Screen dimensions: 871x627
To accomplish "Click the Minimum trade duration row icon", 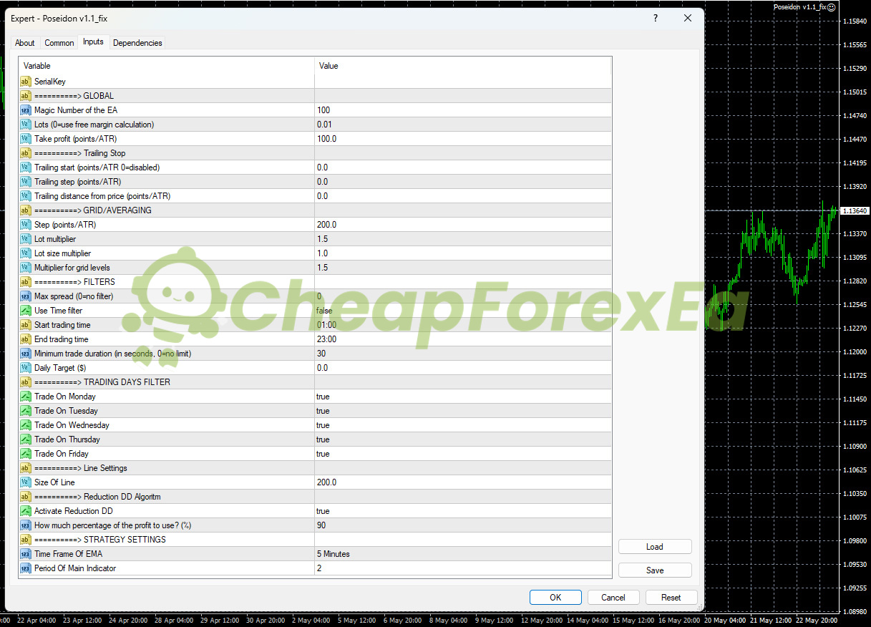I will click(25, 354).
